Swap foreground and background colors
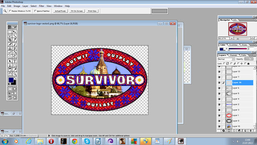Image resolution: width=257 pixels, height=145 pixels. [15, 78]
